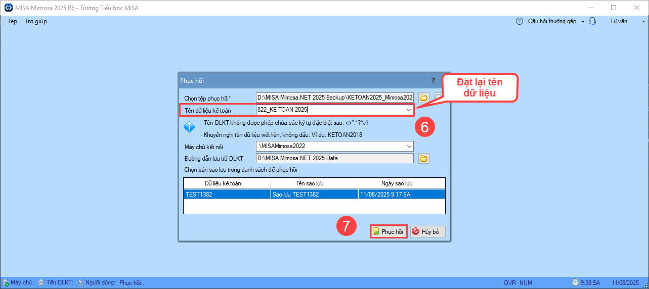Click the NUM indicator in status bar
This screenshot has height=289, width=649.
[526, 282]
